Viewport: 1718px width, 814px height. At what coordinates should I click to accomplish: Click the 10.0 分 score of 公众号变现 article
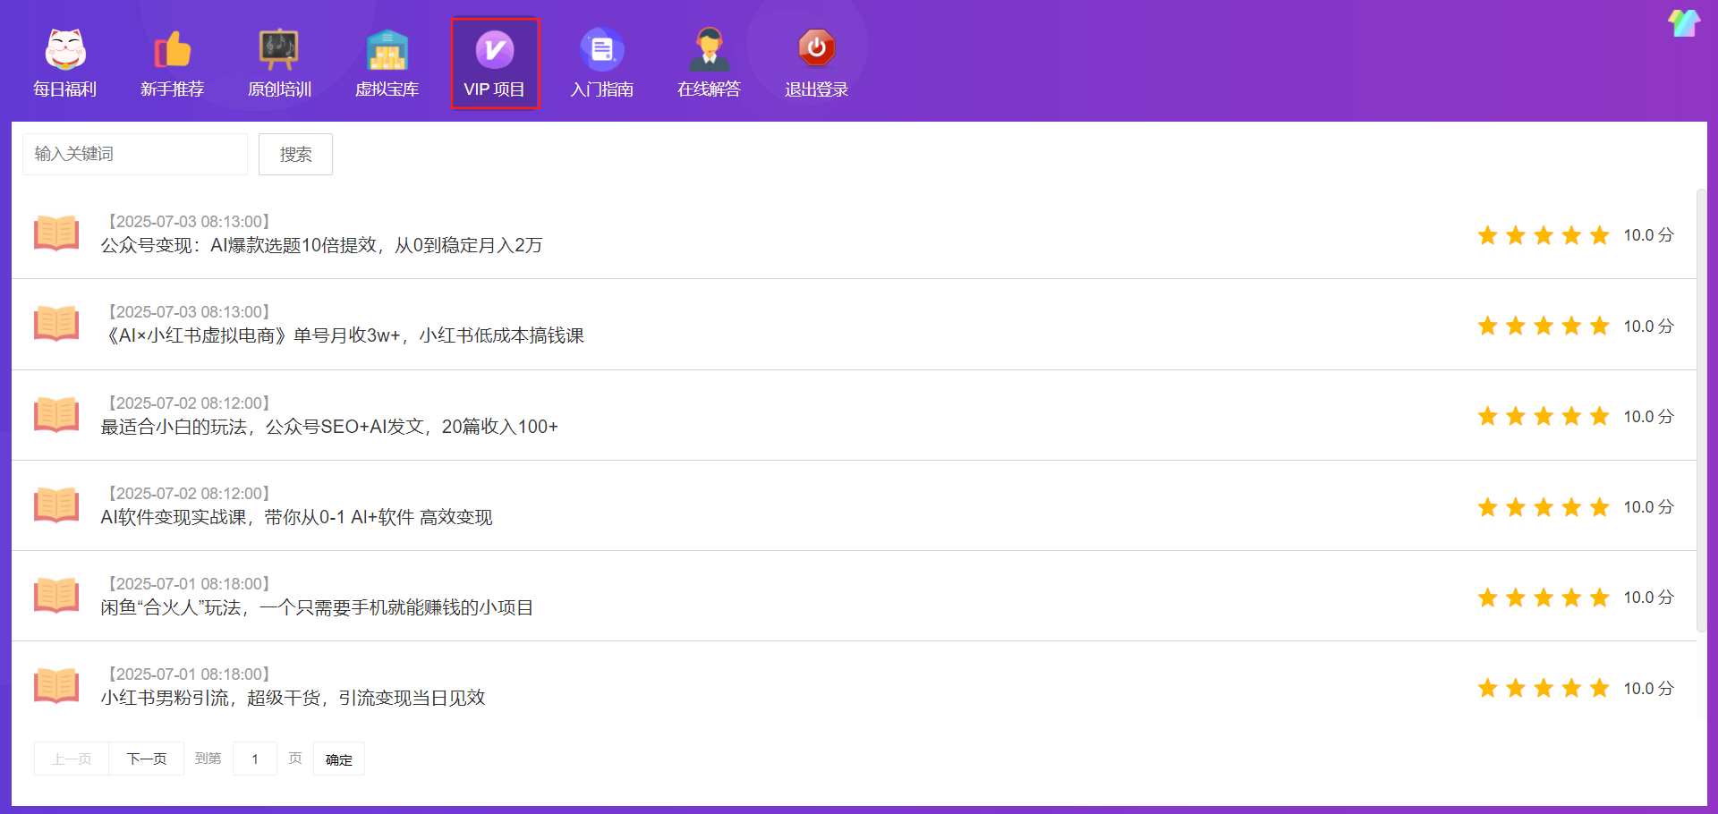pyautogui.click(x=1648, y=235)
